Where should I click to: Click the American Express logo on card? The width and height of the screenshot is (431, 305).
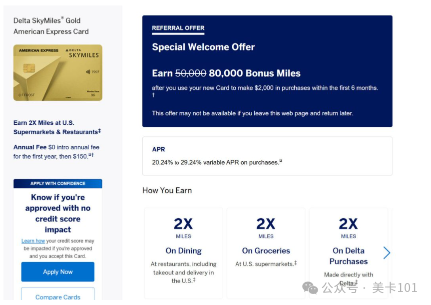click(38, 50)
